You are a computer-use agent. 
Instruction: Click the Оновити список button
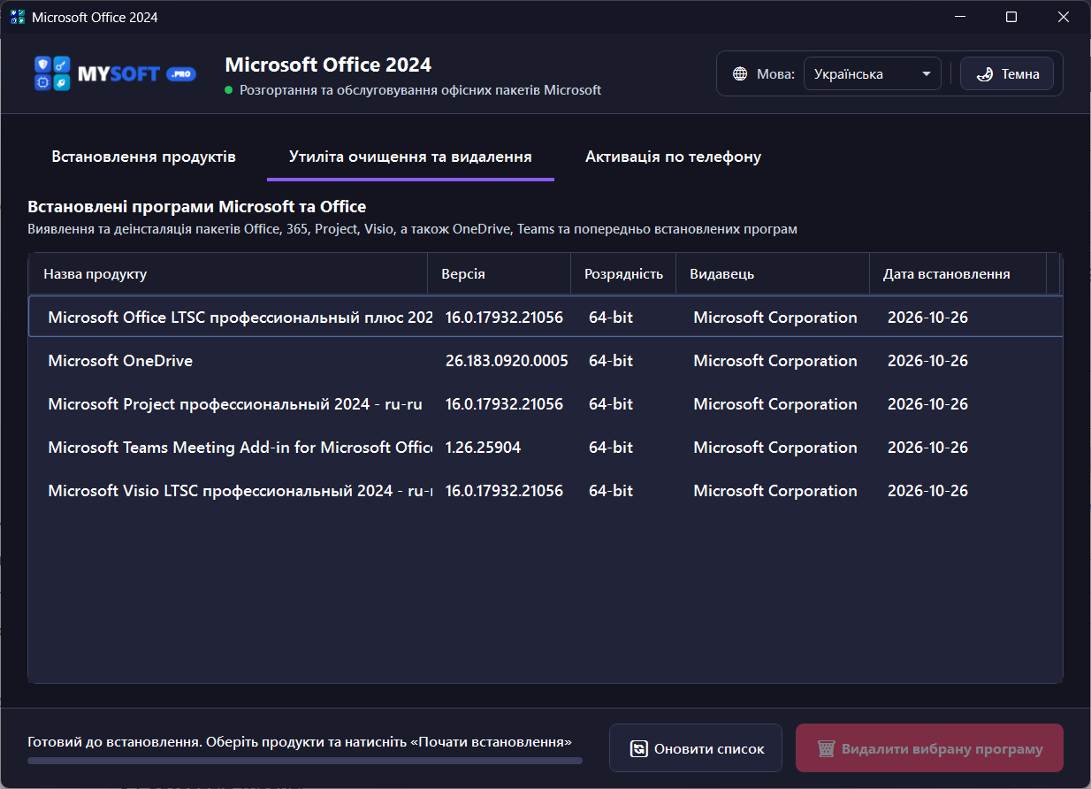pyautogui.click(x=696, y=749)
